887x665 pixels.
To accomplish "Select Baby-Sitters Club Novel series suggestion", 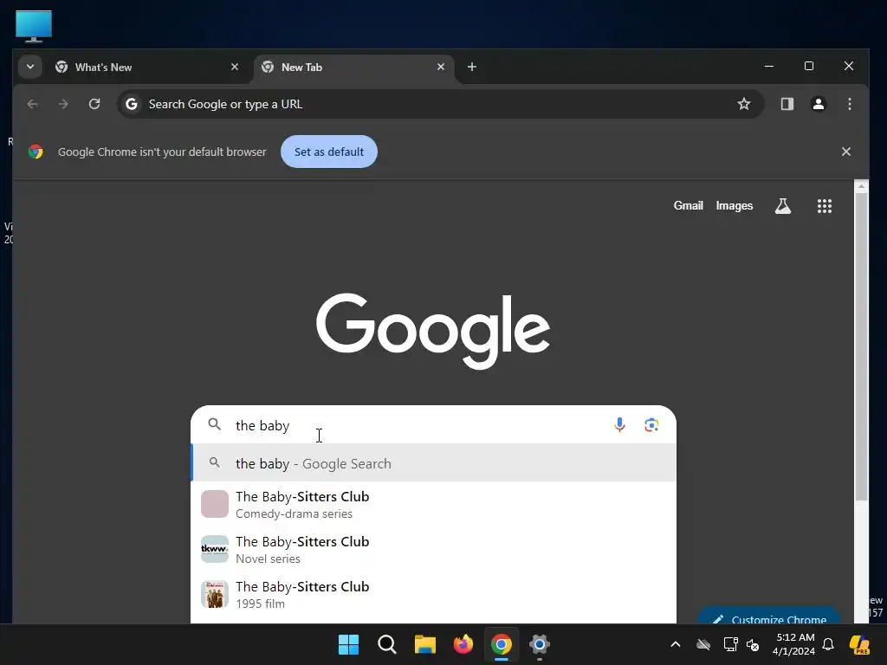I will pos(434,549).
